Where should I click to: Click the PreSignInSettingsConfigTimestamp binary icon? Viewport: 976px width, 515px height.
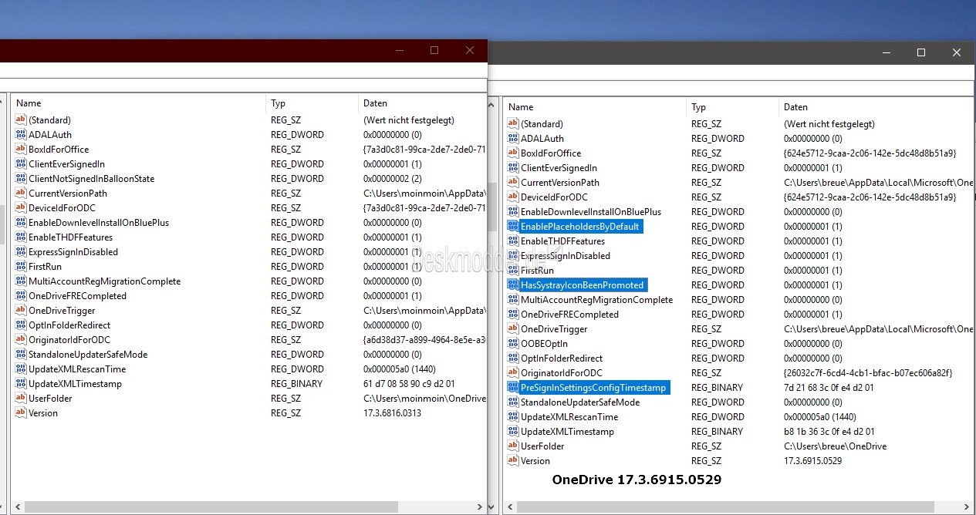coord(513,387)
